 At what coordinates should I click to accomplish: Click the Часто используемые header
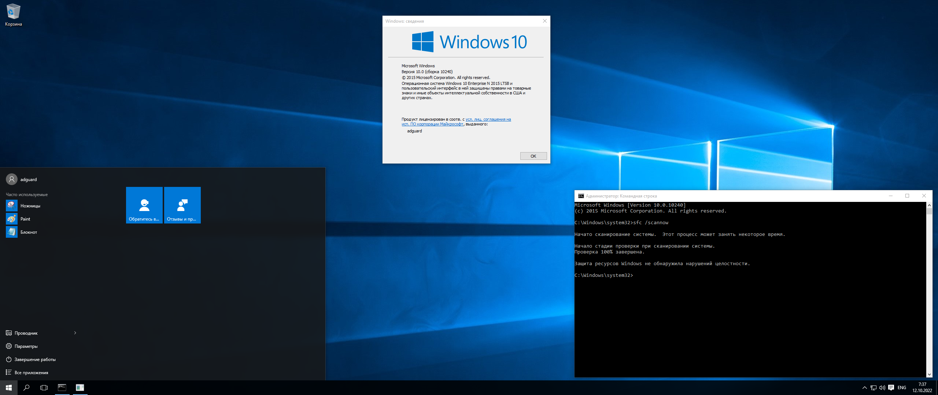pos(27,195)
